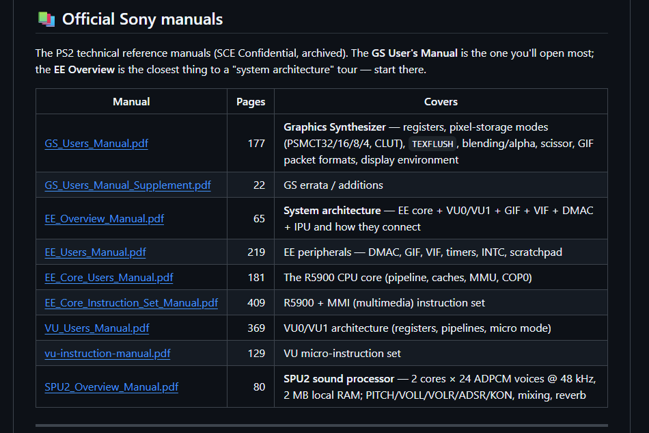Click the bold 'System architecture' text
649x433 pixels.
pos(332,211)
